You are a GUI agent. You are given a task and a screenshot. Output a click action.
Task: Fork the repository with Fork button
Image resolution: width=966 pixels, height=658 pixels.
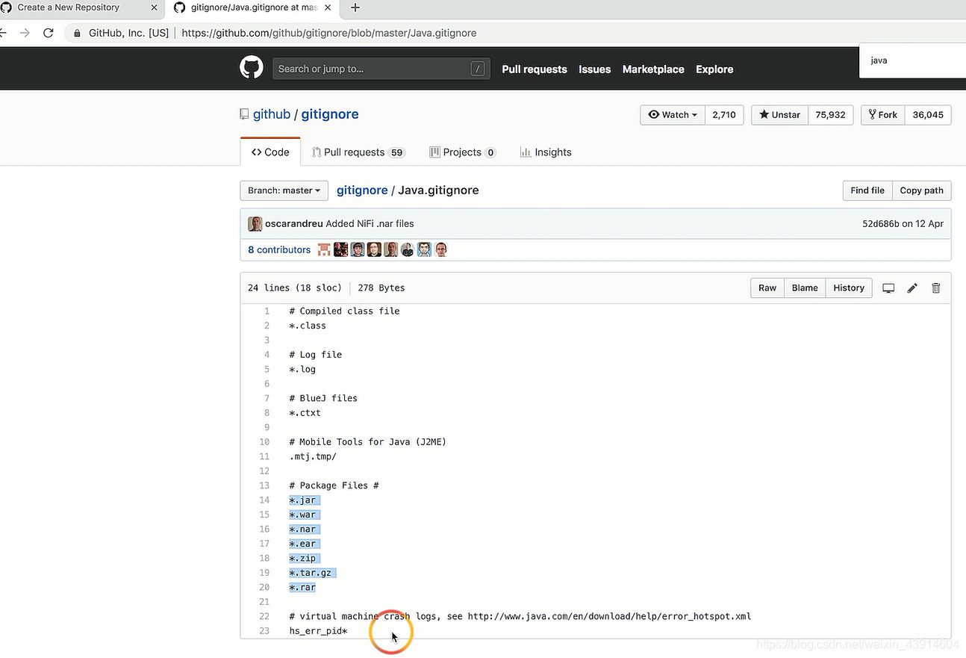[x=883, y=115]
